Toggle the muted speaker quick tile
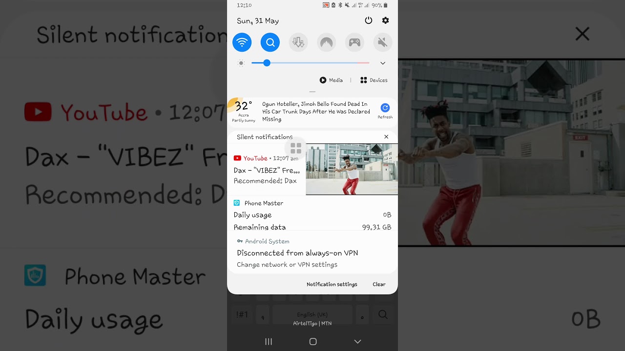This screenshot has width=625, height=351. click(383, 42)
